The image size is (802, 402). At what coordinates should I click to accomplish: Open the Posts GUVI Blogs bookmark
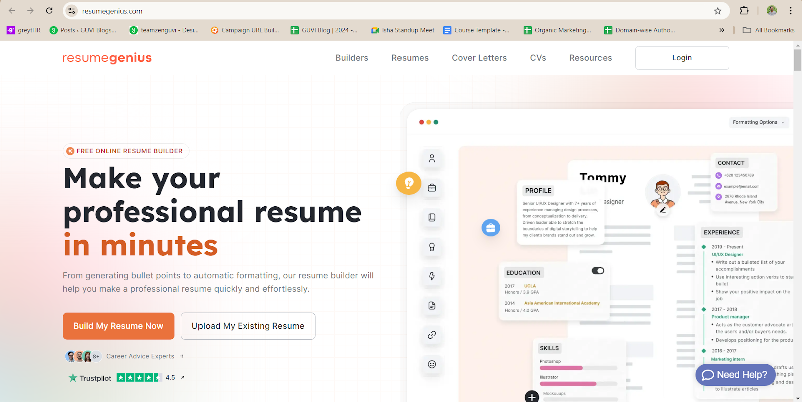pyautogui.click(x=83, y=30)
